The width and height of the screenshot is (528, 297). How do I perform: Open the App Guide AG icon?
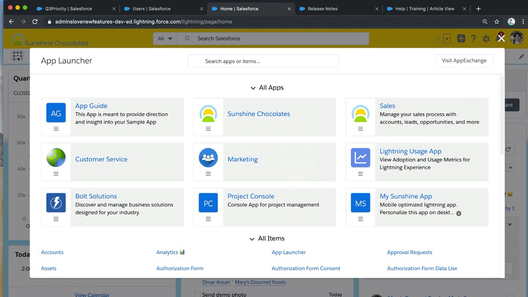point(56,113)
